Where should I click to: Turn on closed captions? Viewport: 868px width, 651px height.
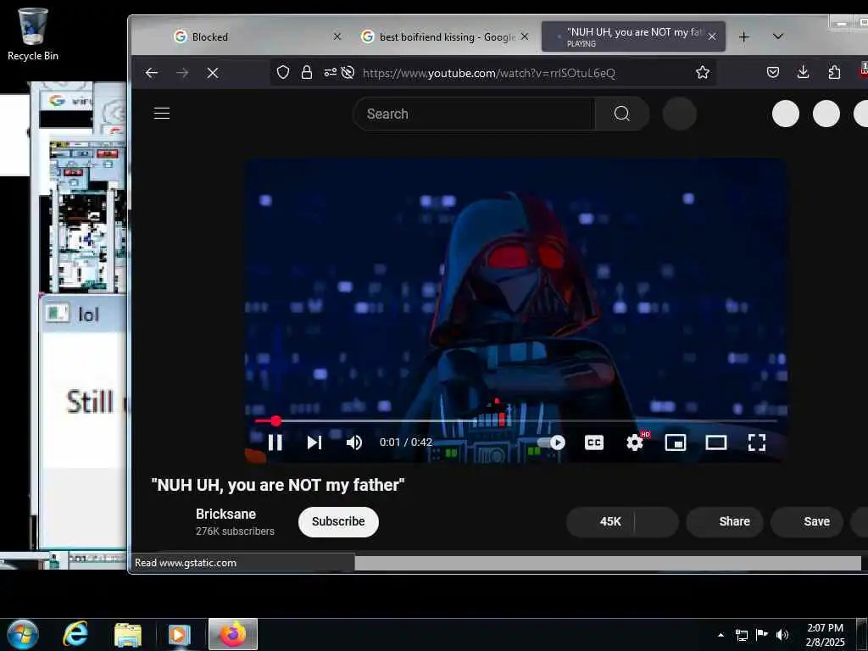coord(594,442)
